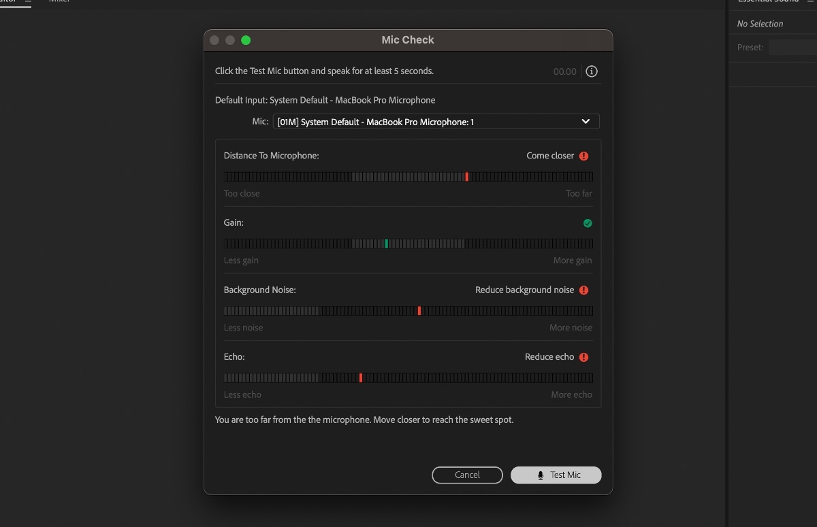817x527 pixels.
Task: Click the warning icon beside Reduce echo
Action: point(583,356)
